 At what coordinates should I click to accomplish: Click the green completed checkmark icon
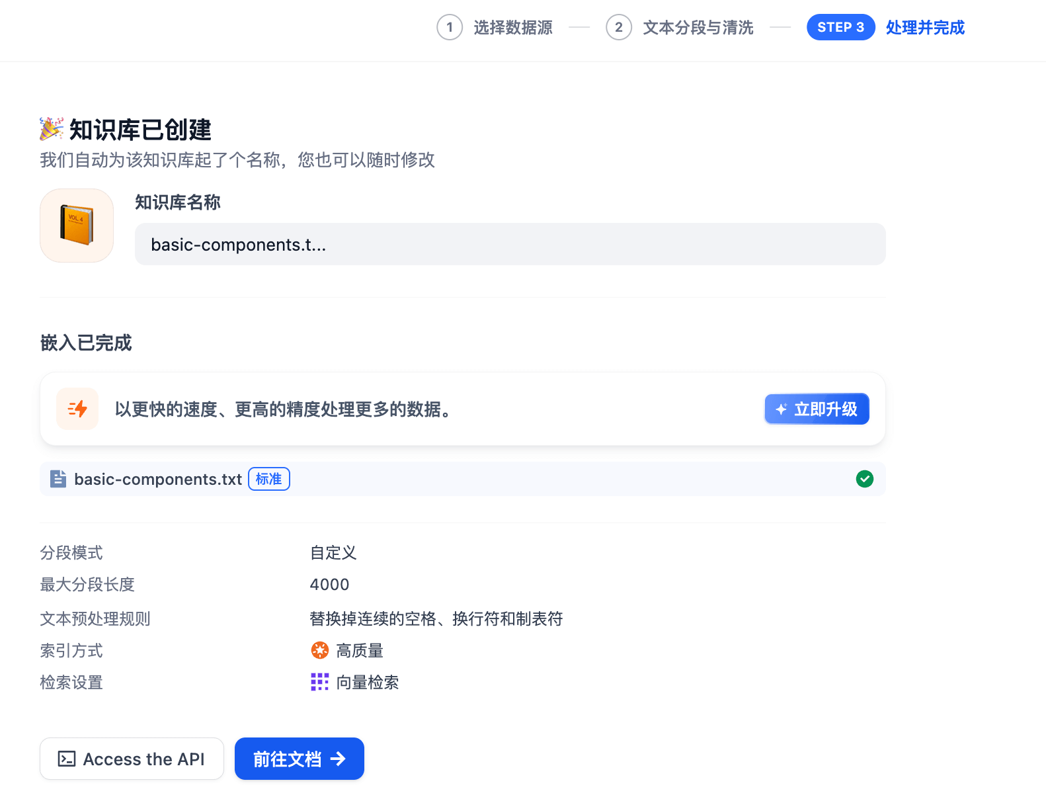pos(864,479)
